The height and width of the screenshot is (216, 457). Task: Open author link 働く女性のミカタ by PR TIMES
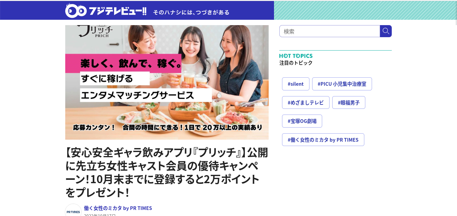point(118,208)
